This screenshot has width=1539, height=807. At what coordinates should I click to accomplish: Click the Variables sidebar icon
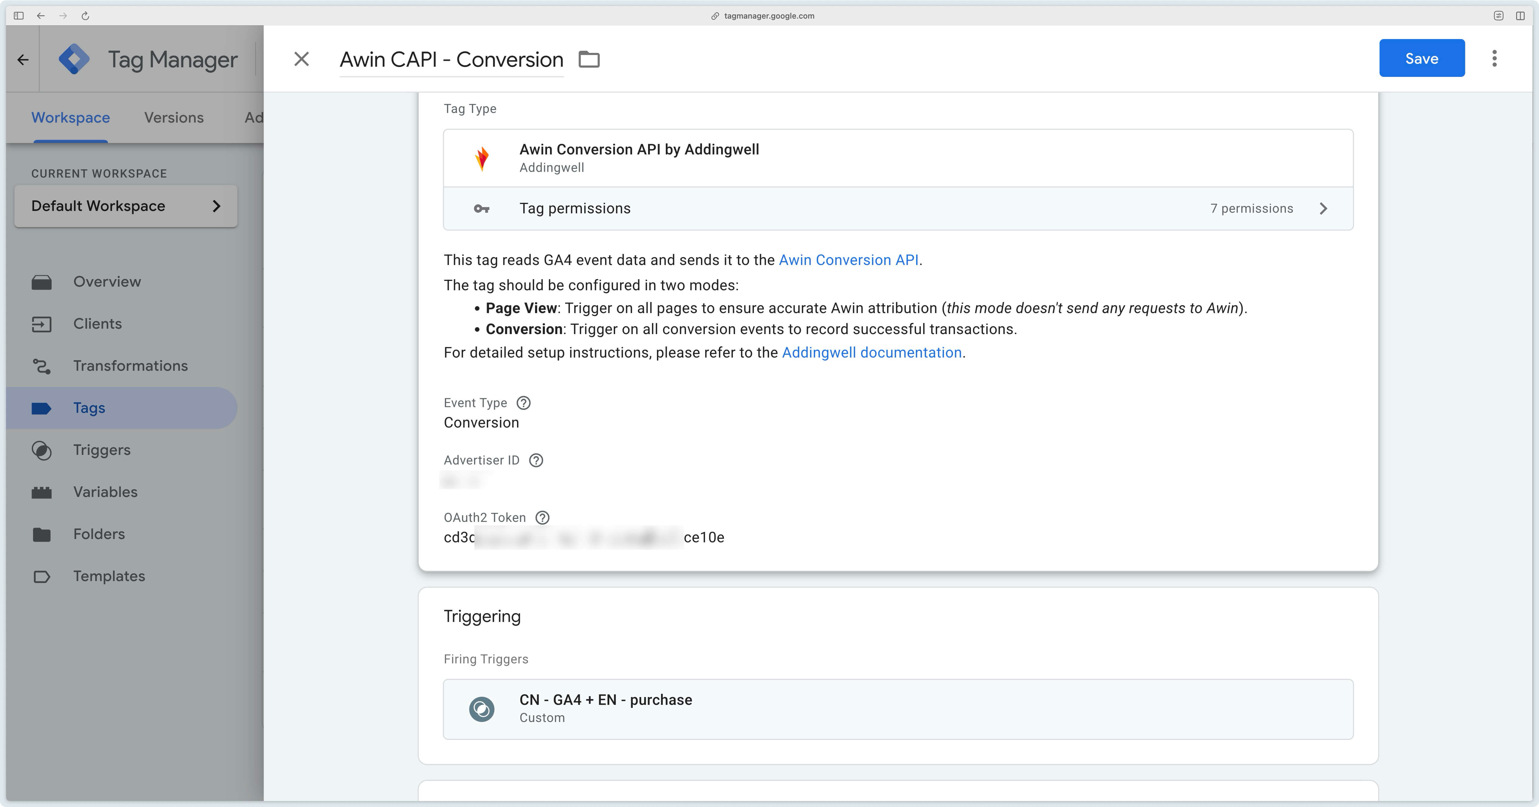pos(41,492)
